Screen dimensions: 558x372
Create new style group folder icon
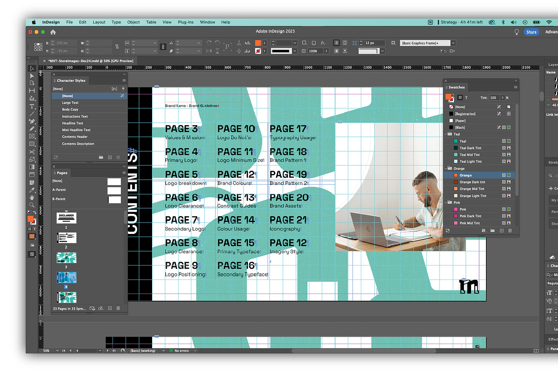[101, 158]
